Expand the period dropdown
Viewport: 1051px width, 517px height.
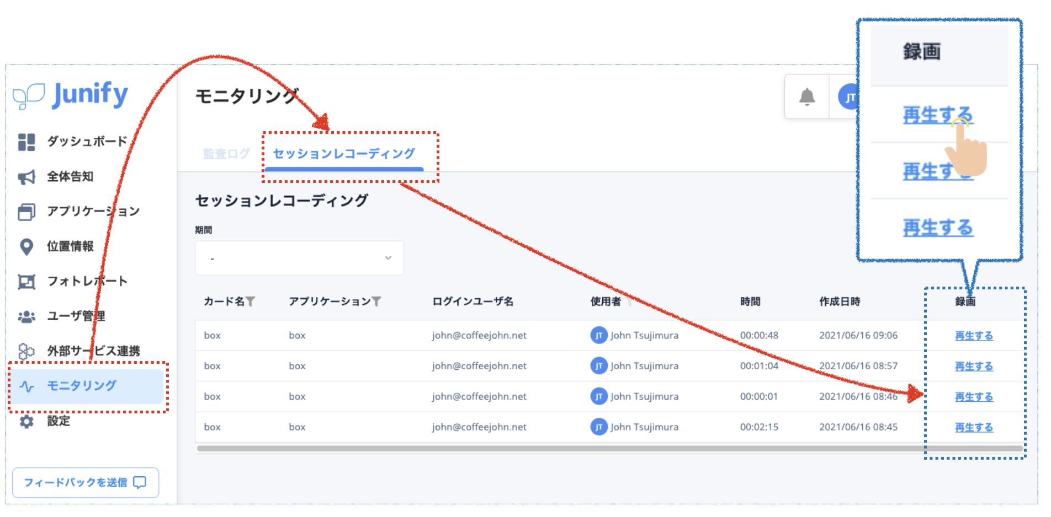tap(299, 258)
